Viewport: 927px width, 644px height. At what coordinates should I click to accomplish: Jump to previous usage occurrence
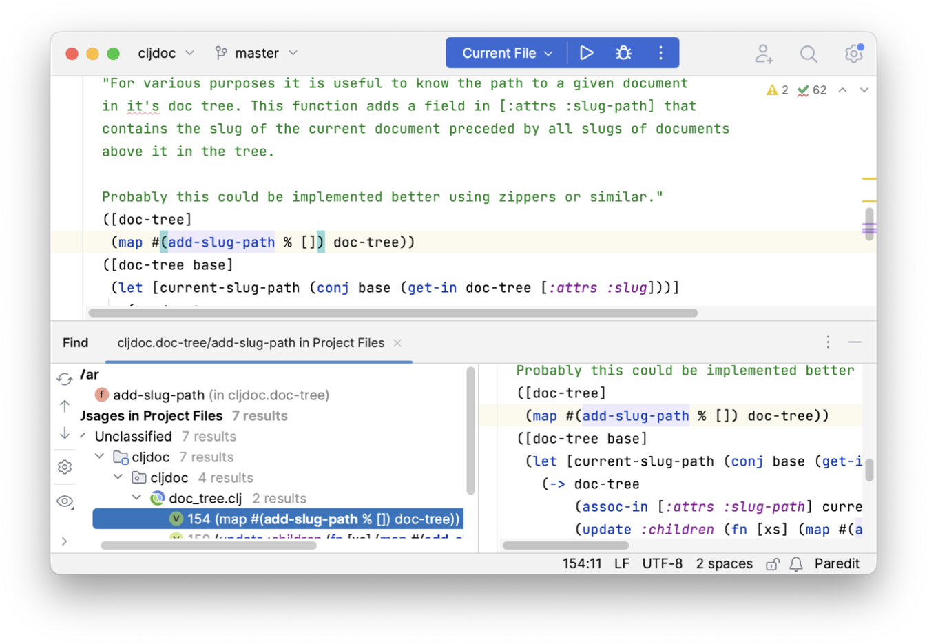(x=65, y=406)
